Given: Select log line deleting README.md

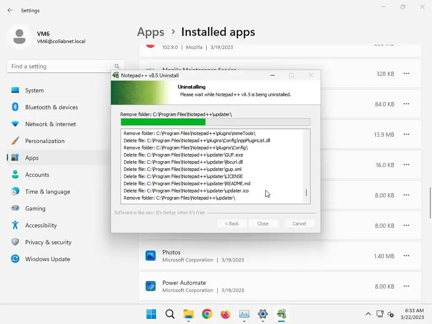Looking at the screenshot, I should point(187,184).
